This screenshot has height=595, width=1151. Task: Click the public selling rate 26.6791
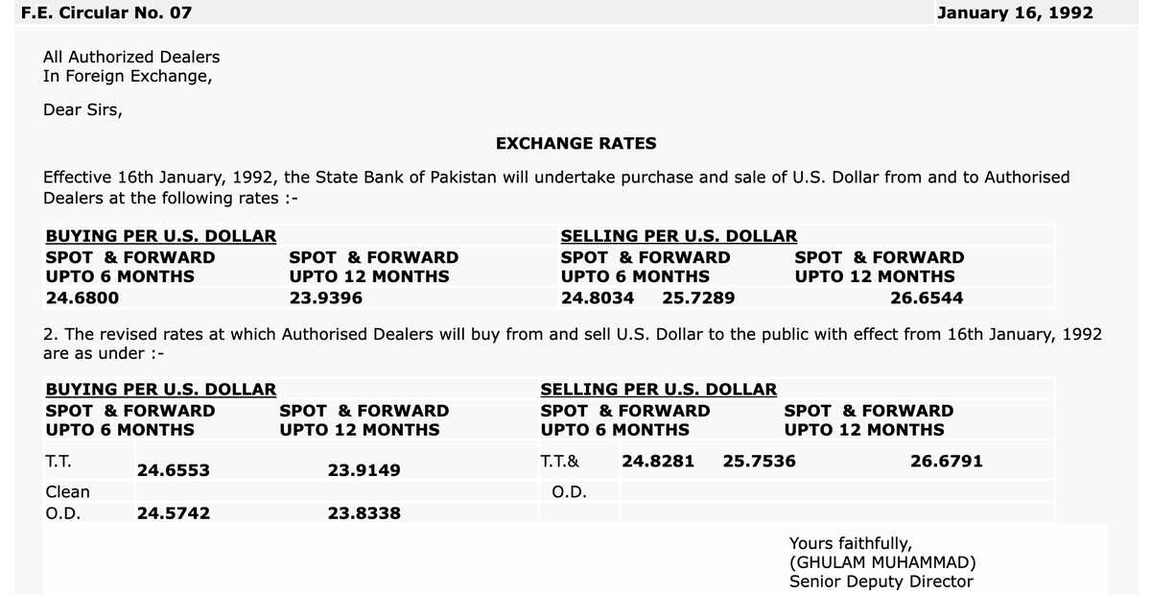(947, 461)
